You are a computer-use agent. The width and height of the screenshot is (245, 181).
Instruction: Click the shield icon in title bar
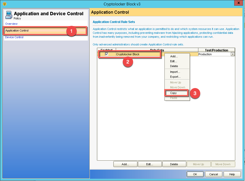4,4
